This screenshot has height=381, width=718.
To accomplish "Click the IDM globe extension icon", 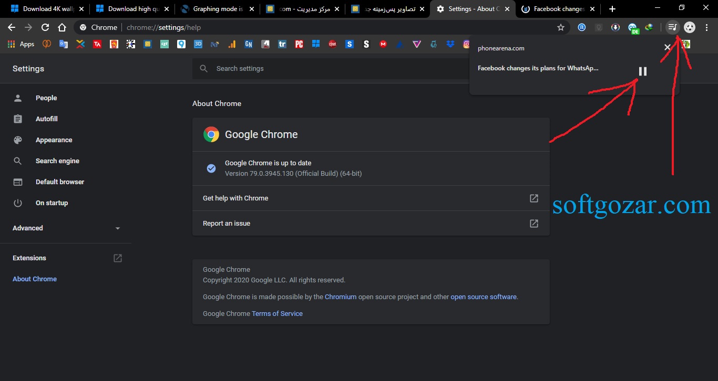I will coord(650,27).
